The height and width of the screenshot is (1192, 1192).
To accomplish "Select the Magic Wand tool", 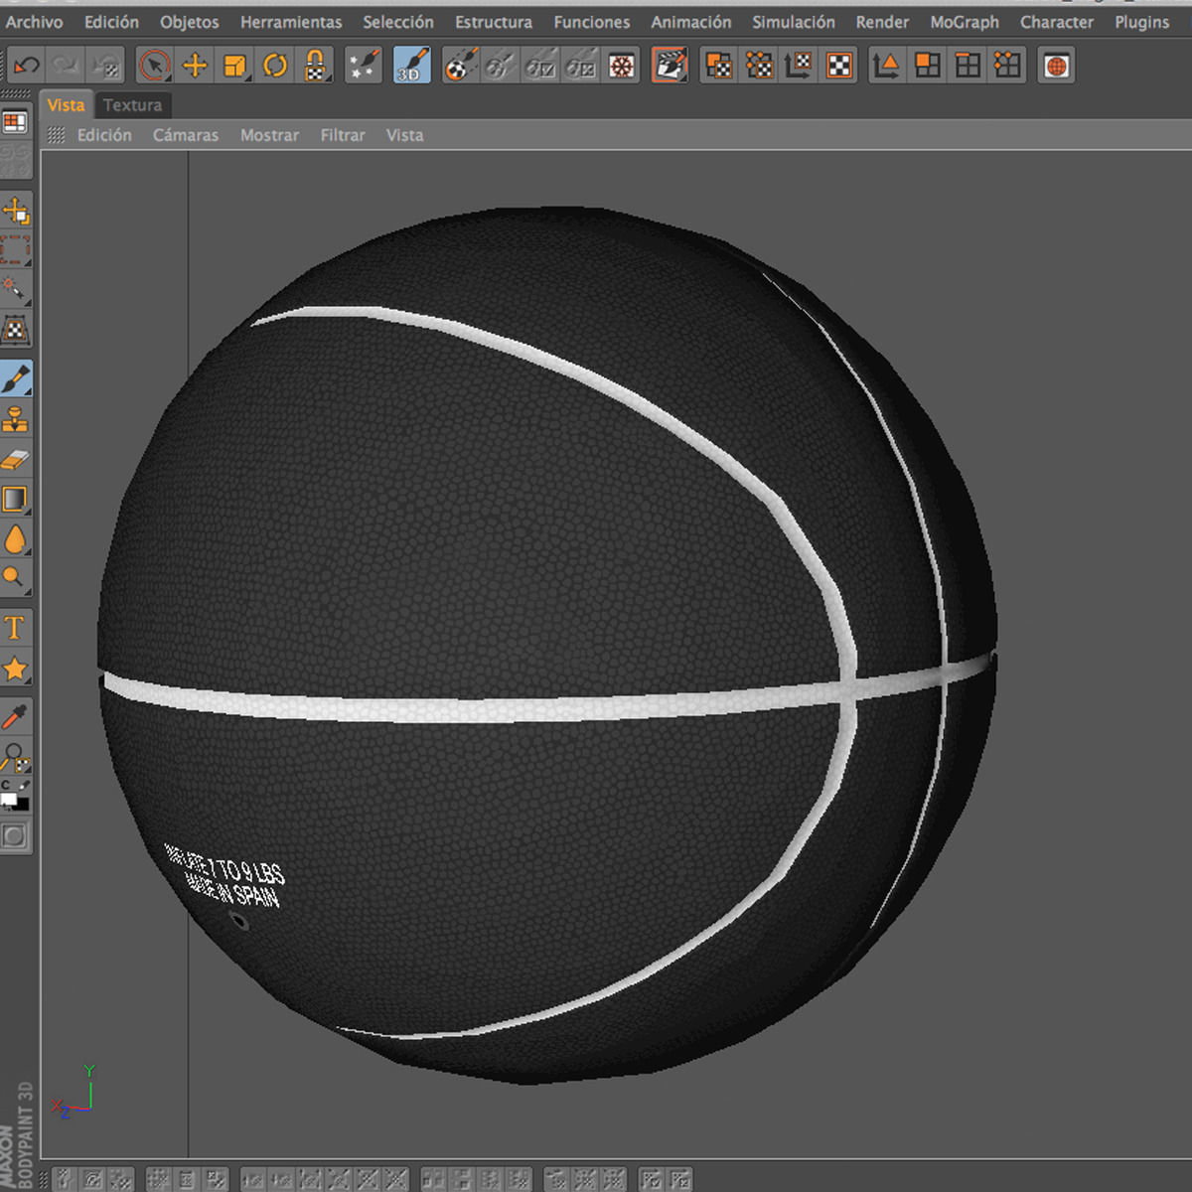I will coord(16,289).
